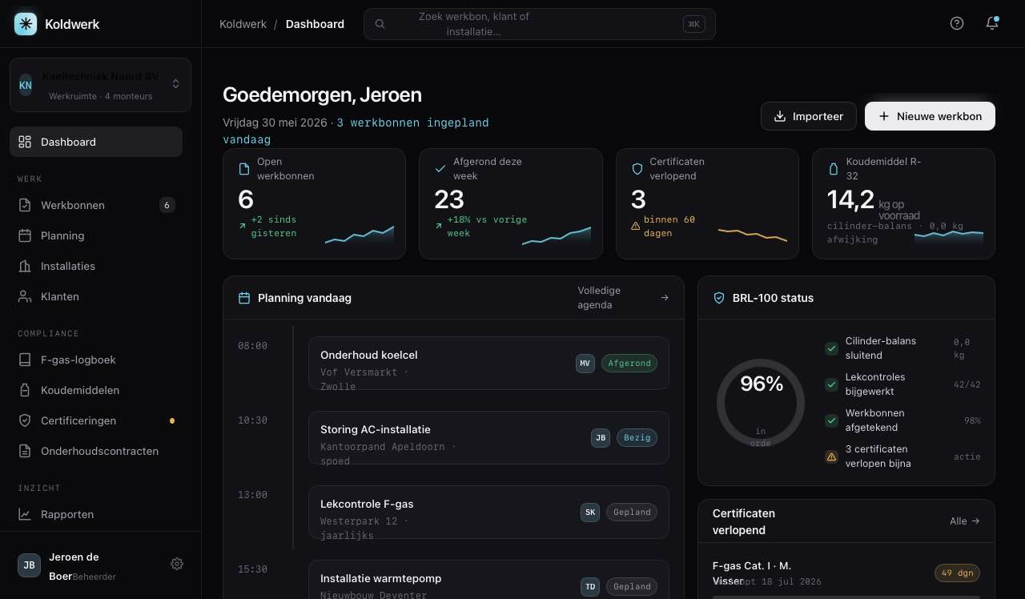Click the Afgerond status pill

pos(629,363)
